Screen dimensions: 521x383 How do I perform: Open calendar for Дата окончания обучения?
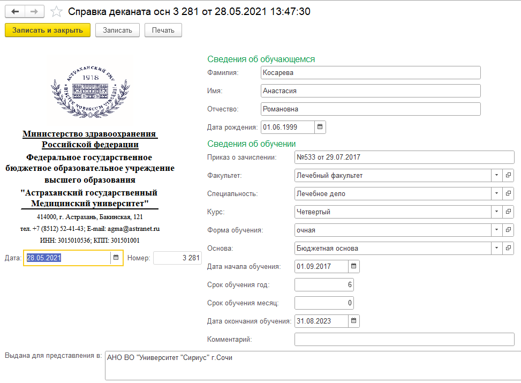[354, 321]
